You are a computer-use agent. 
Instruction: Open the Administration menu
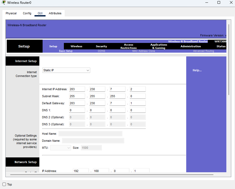[x=191, y=46]
